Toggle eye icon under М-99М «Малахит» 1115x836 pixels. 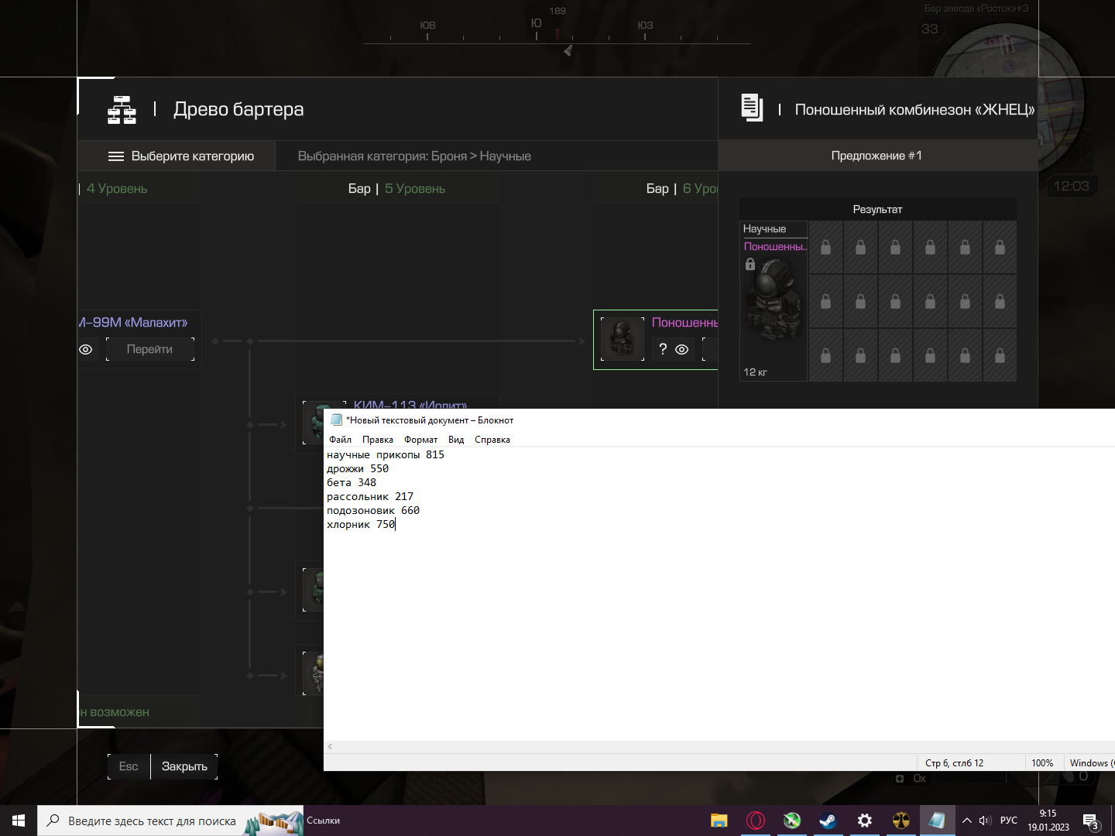[x=86, y=350]
